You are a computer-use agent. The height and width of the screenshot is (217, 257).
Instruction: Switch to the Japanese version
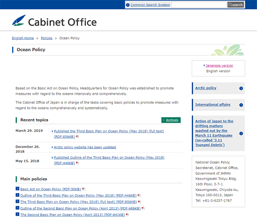point(219,65)
